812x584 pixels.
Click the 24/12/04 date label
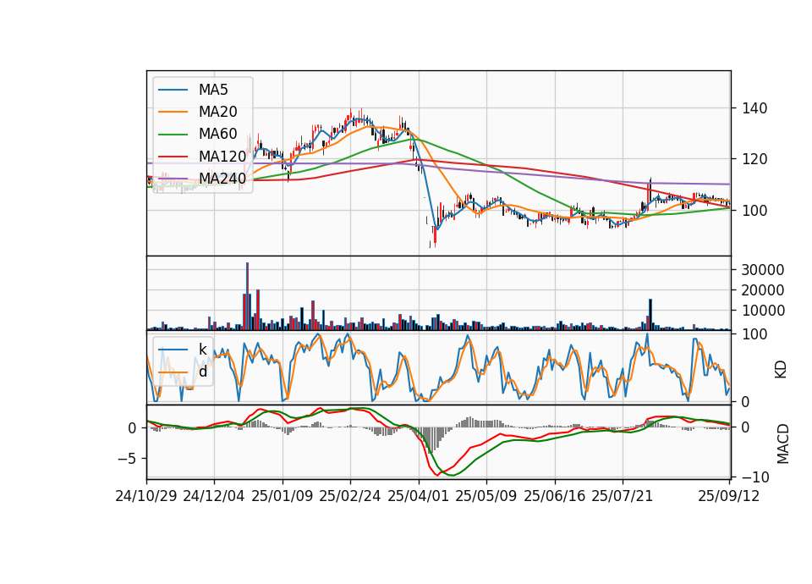[x=214, y=496]
